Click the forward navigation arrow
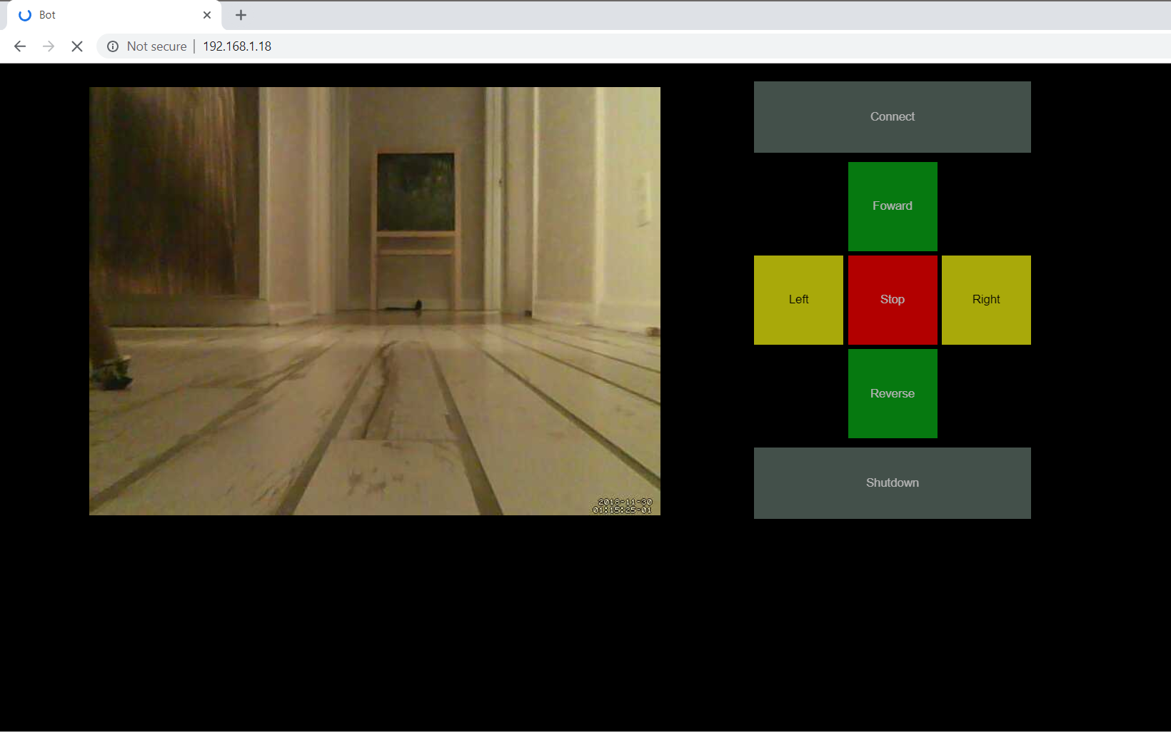This screenshot has width=1171, height=733. [48, 46]
